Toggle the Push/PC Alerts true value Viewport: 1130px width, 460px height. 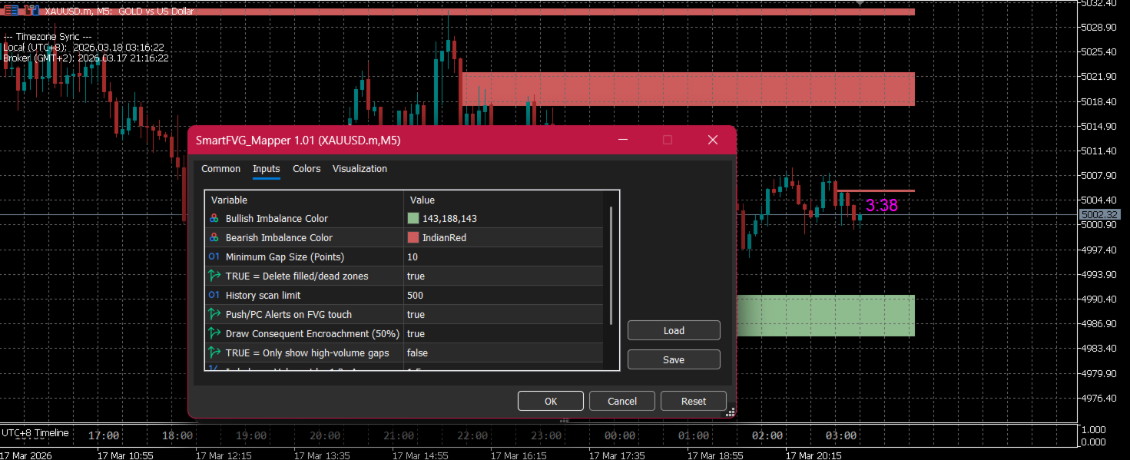[x=416, y=315]
